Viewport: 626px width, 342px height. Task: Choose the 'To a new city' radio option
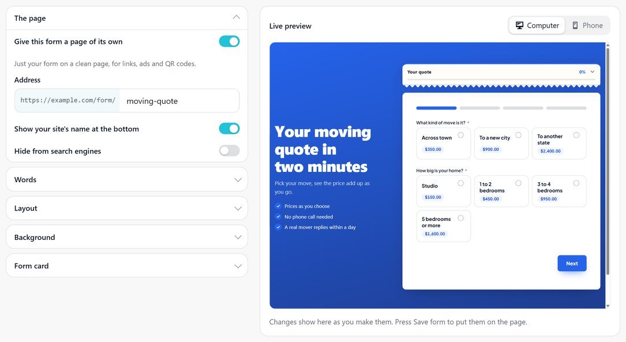pos(518,136)
